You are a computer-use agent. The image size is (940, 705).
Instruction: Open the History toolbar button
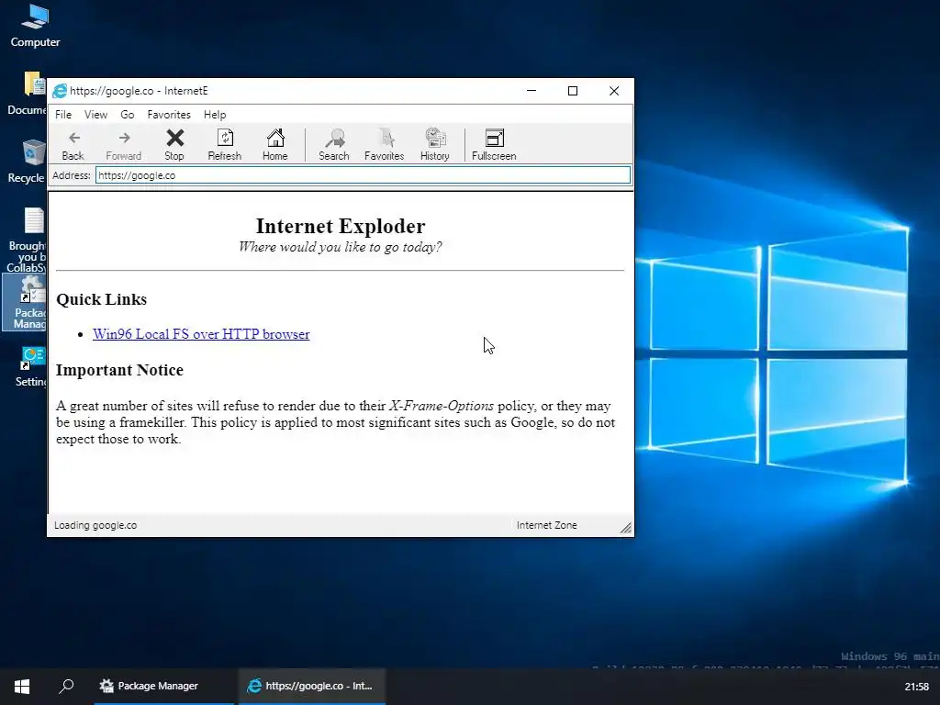[x=434, y=145]
